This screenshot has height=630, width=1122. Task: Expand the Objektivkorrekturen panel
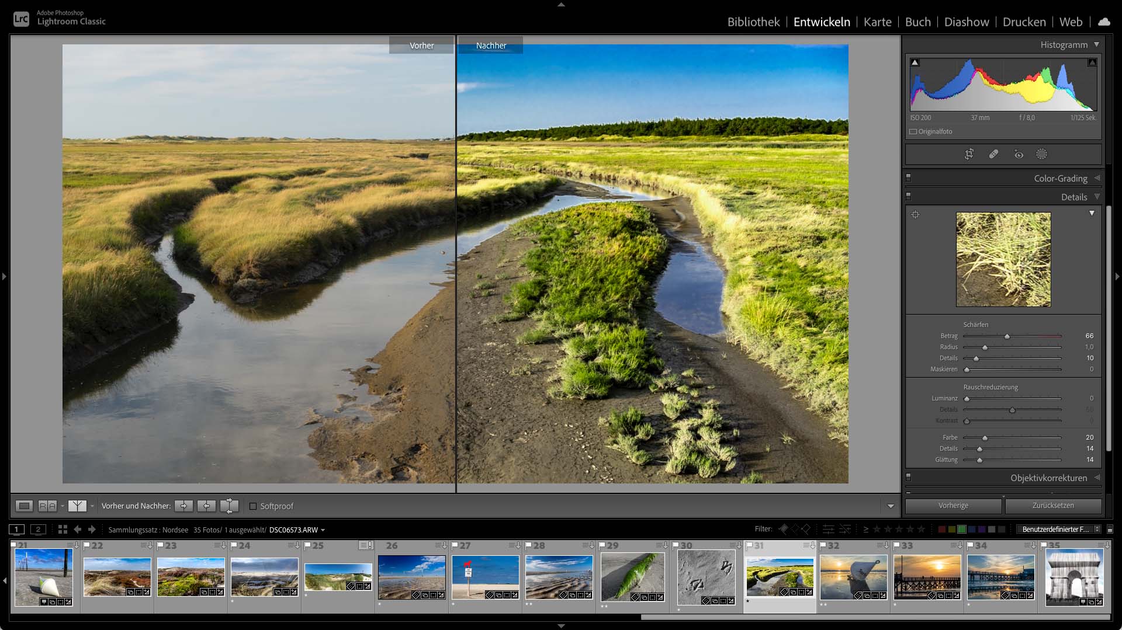point(1048,478)
